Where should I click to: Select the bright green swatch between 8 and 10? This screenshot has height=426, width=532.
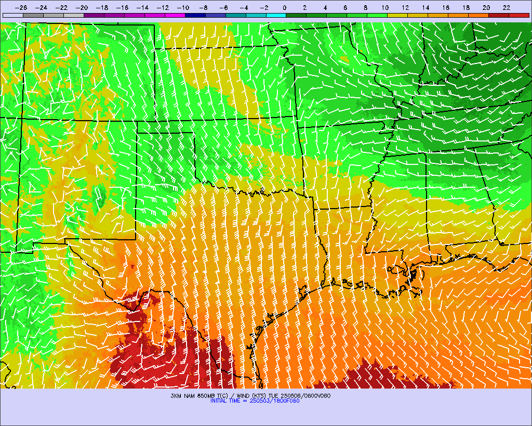377,15
